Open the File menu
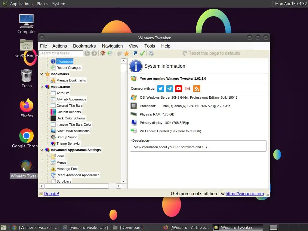Screen dimensions: 308x231 point(43,46)
